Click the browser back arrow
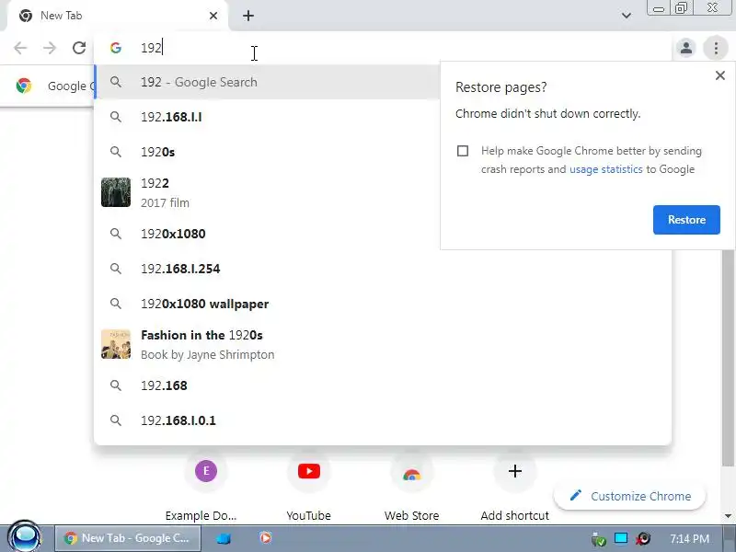 [x=20, y=48]
